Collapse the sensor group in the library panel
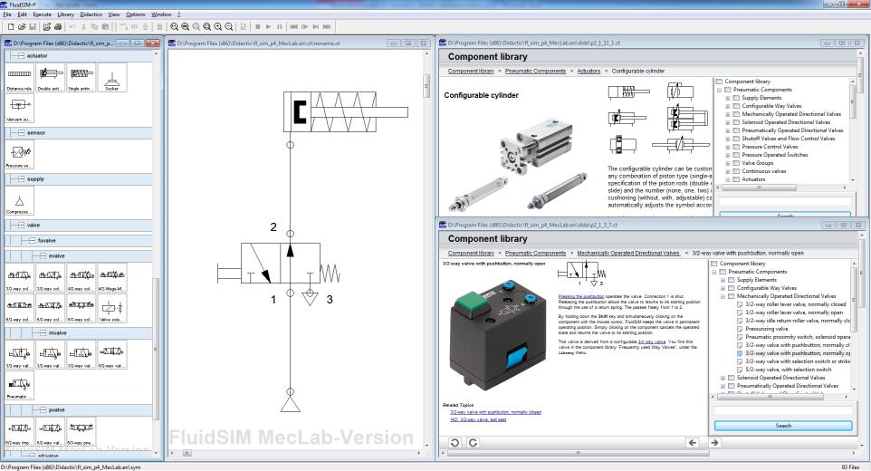871x471 pixels. point(21,133)
